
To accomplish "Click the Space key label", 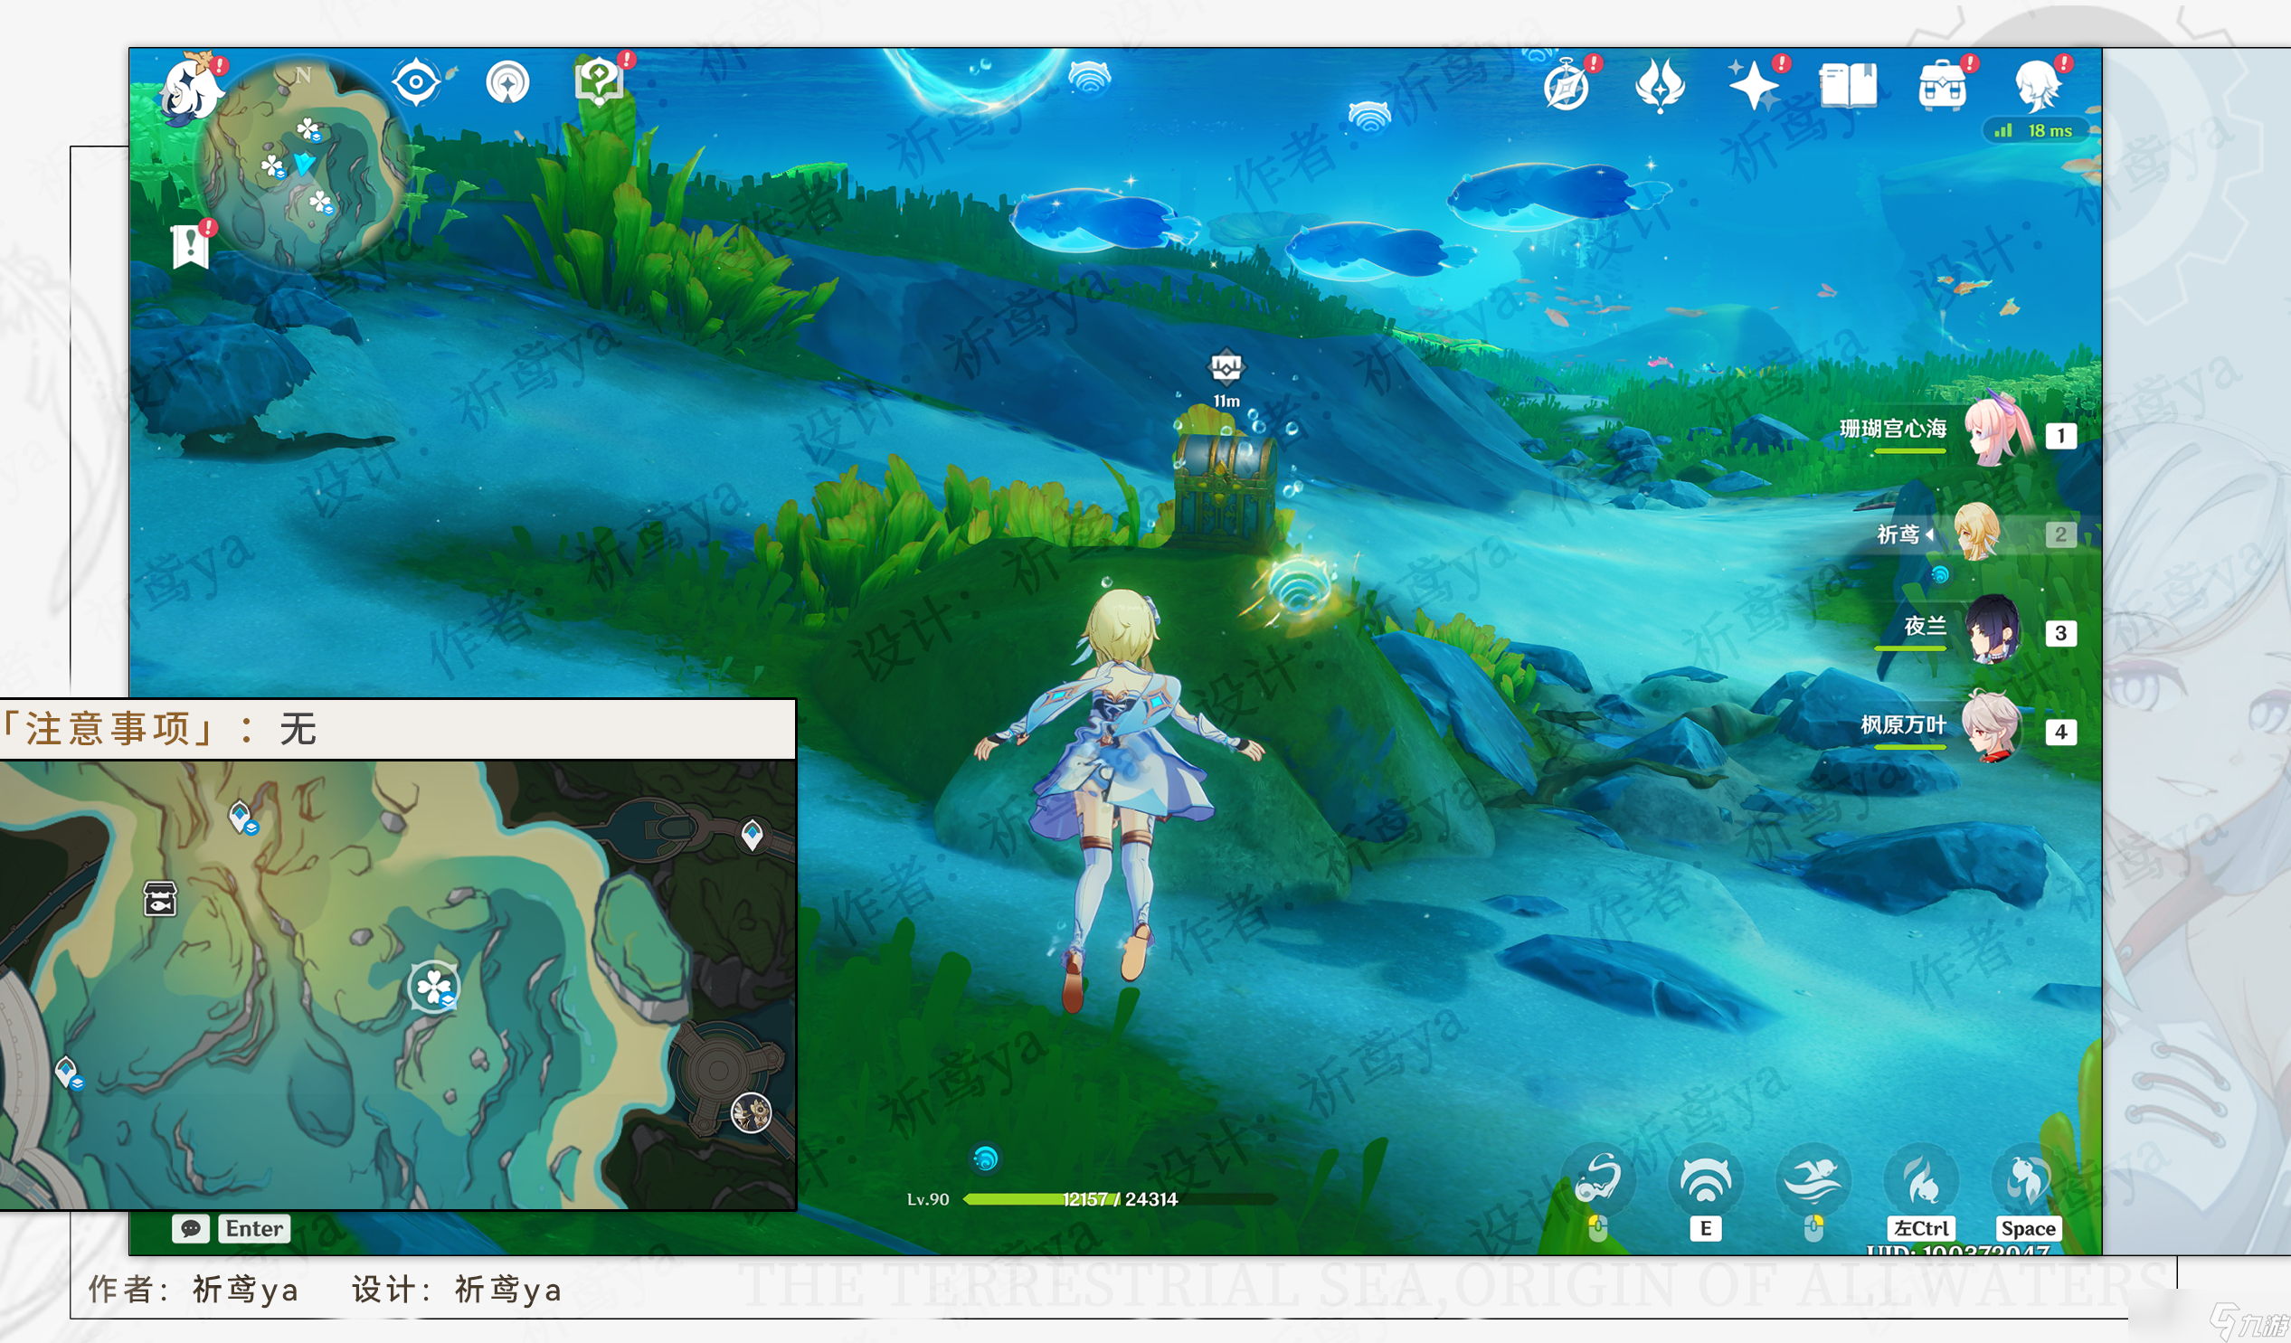I will tap(2029, 1228).
